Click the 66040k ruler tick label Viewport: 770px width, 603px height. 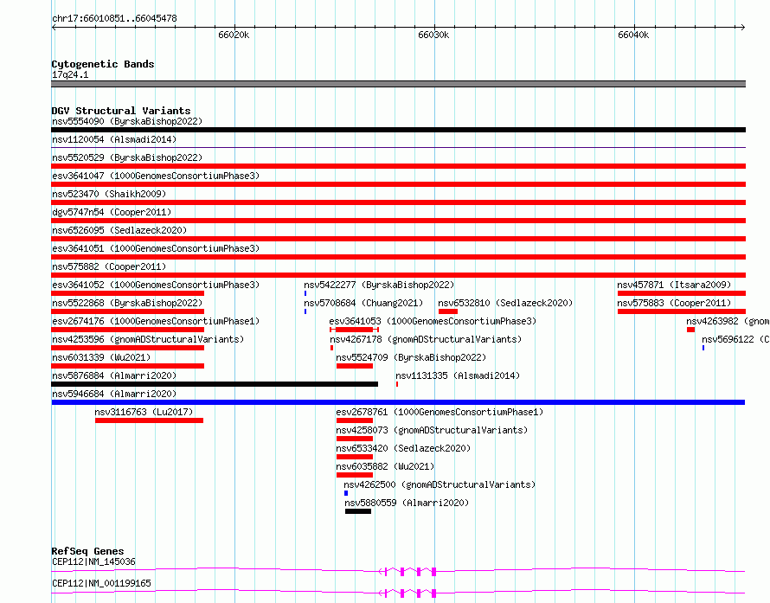(633, 35)
